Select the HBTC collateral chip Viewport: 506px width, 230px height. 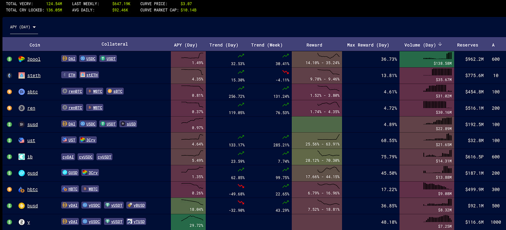[70, 189]
